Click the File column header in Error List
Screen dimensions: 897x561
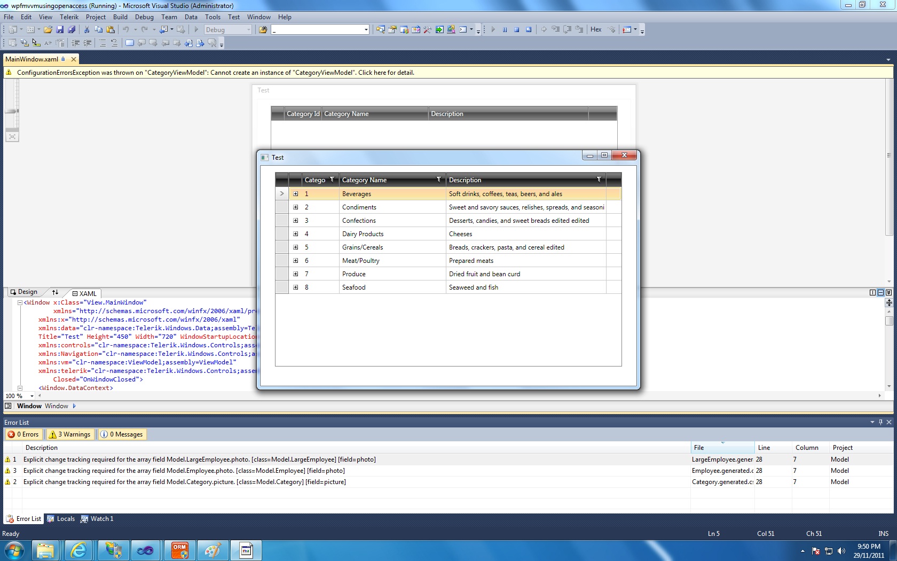pyautogui.click(x=722, y=448)
